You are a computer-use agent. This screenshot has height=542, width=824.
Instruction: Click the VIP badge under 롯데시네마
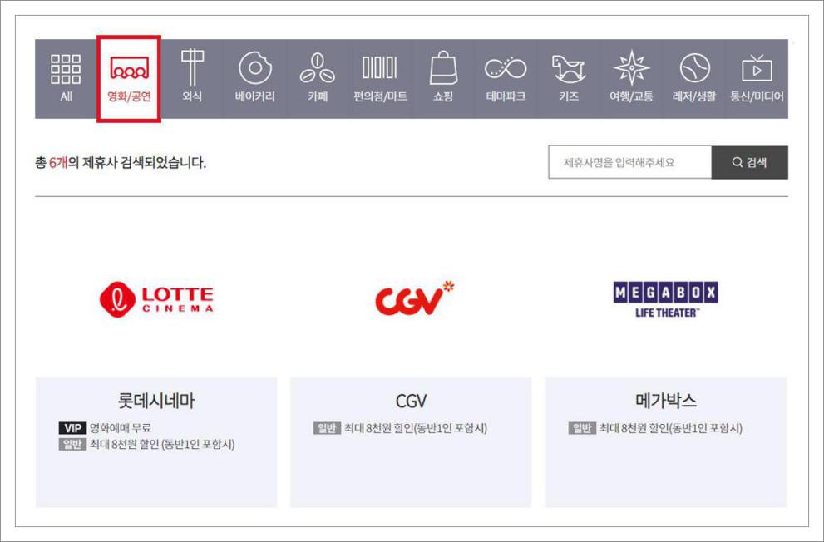pyautogui.click(x=72, y=428)
